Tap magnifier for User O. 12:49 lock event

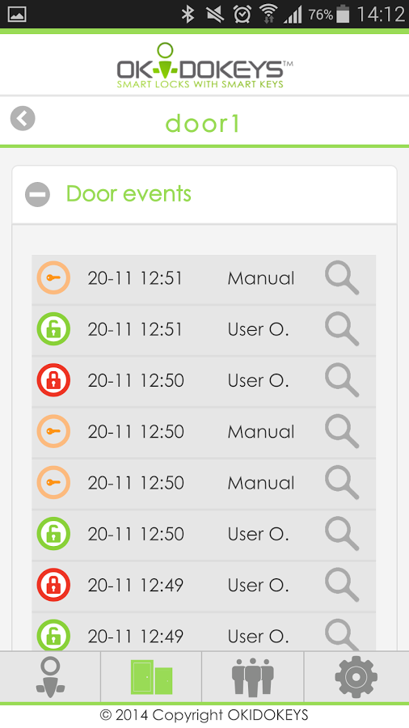pyautogui.click(x=342, y=585)
